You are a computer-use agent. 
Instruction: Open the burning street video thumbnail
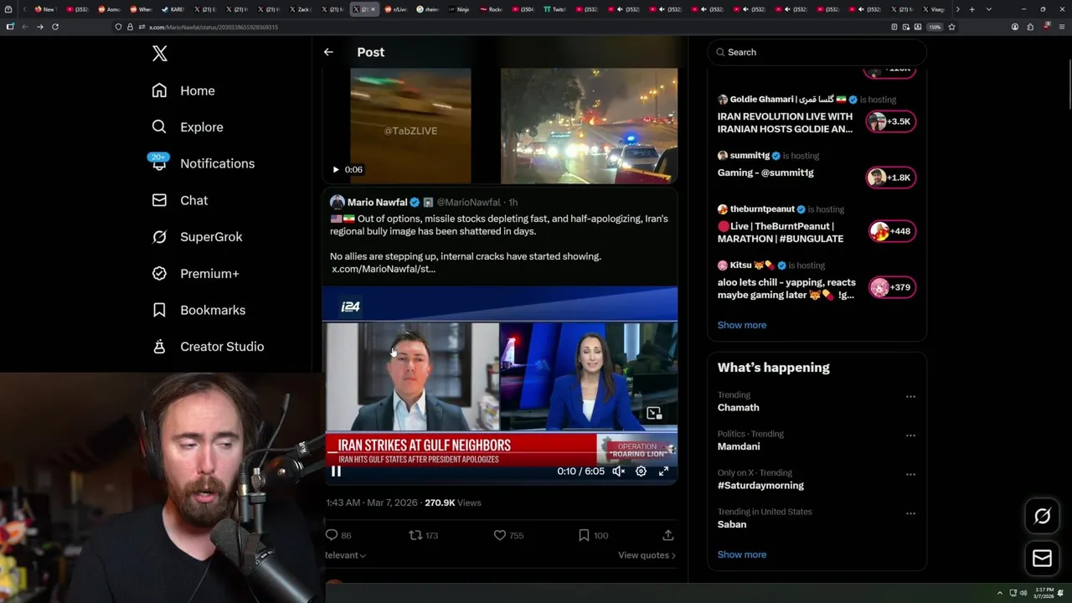coord(589,126)
